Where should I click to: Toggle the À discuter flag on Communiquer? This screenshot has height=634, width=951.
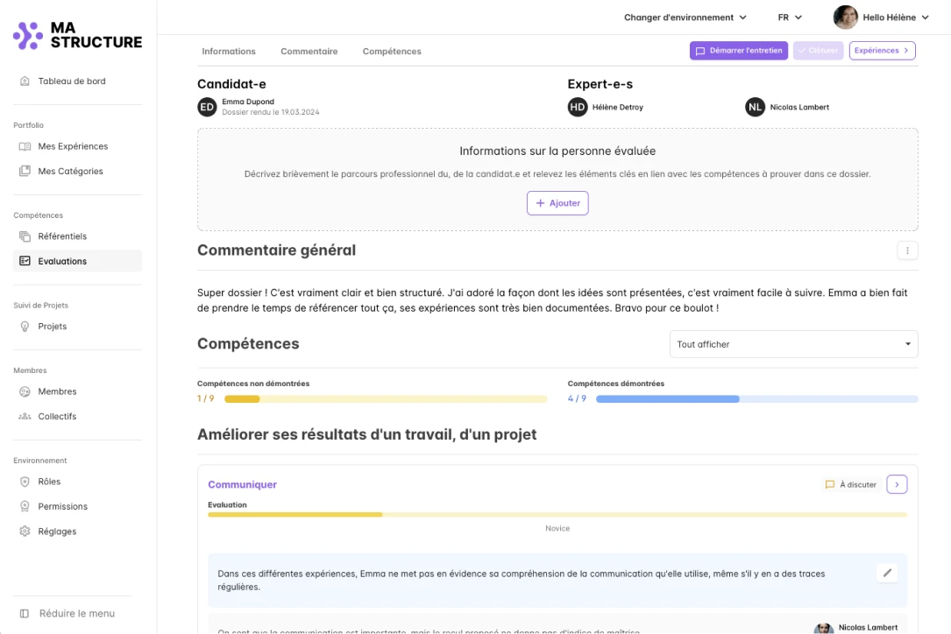point(850,484)
